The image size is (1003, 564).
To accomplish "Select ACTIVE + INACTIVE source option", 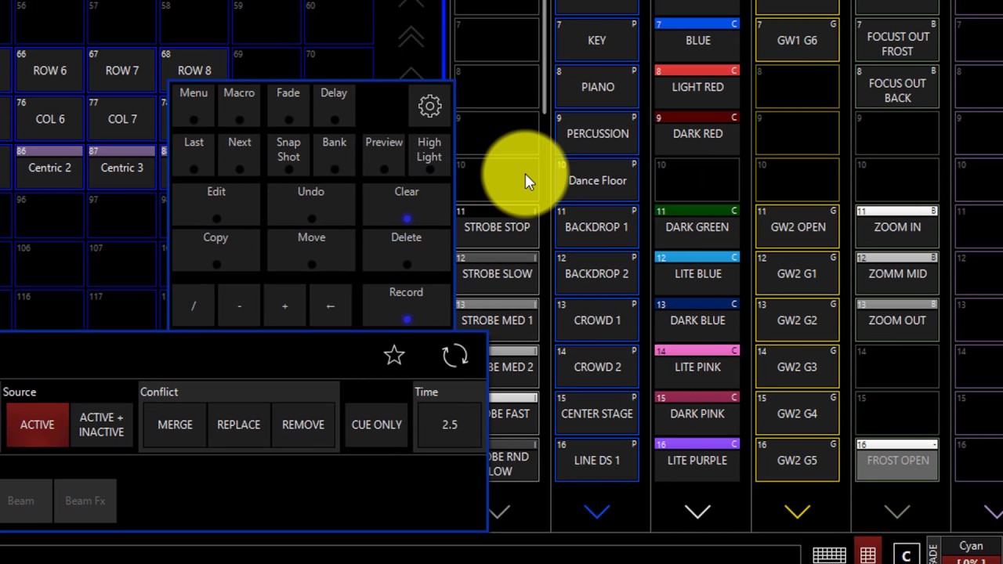I will (x=101, y=425).
